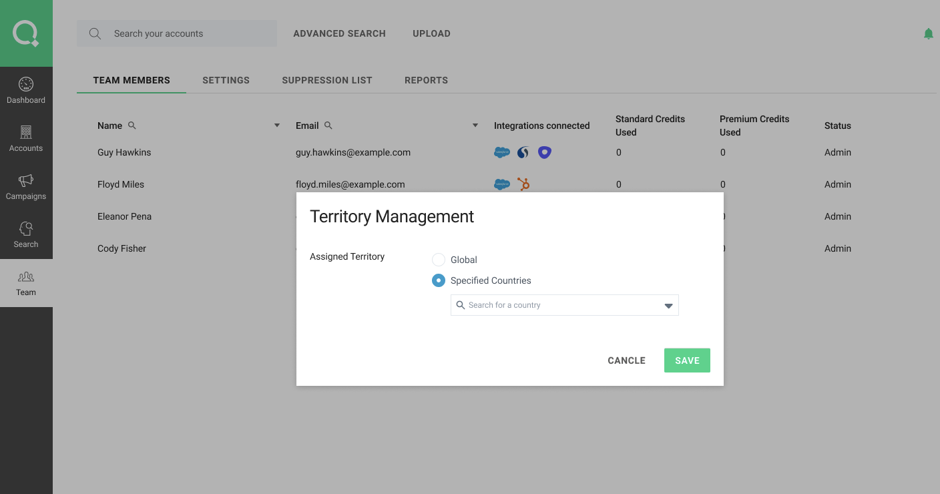Click the Outreach integration icon for Guy Hawkins
Screen dimensions: 940x494
click(x=545, y=152)
